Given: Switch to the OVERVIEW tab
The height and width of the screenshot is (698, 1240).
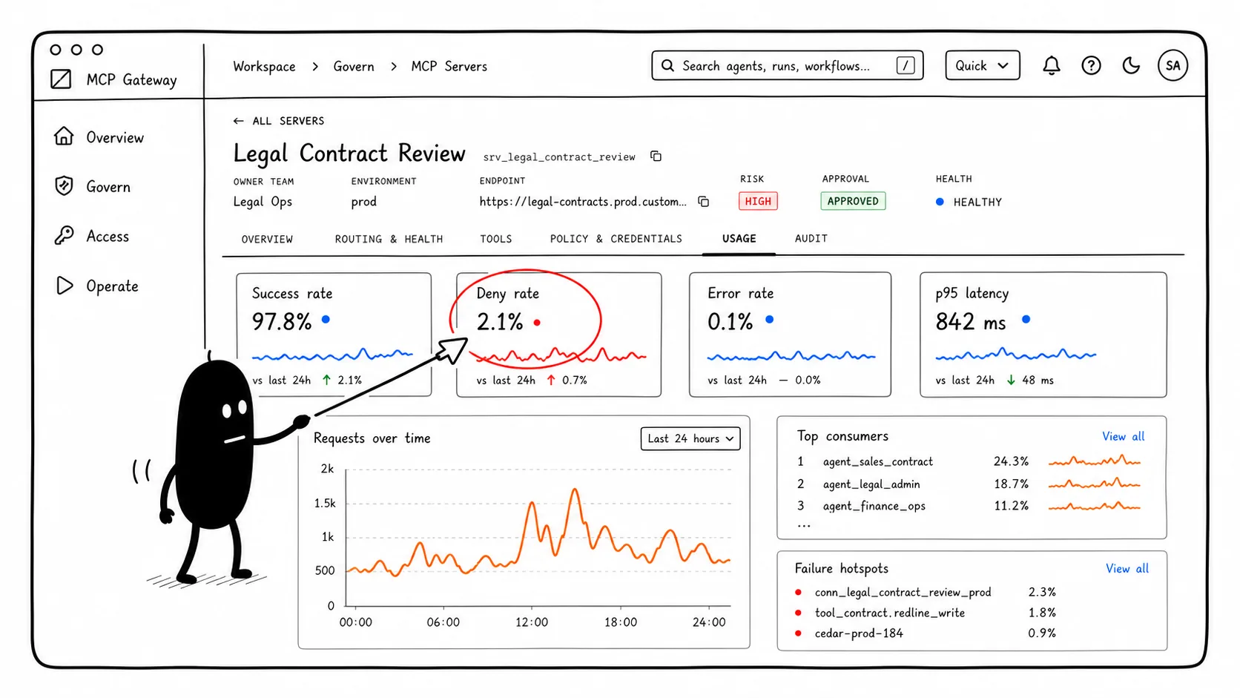Looking at the screenshot, I should 267,239.
